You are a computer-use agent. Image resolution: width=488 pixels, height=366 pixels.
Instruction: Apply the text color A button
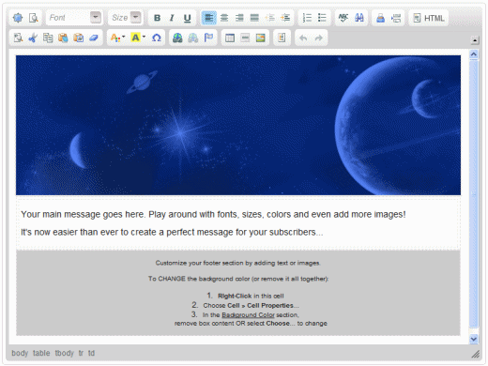(x=114, y=38)
